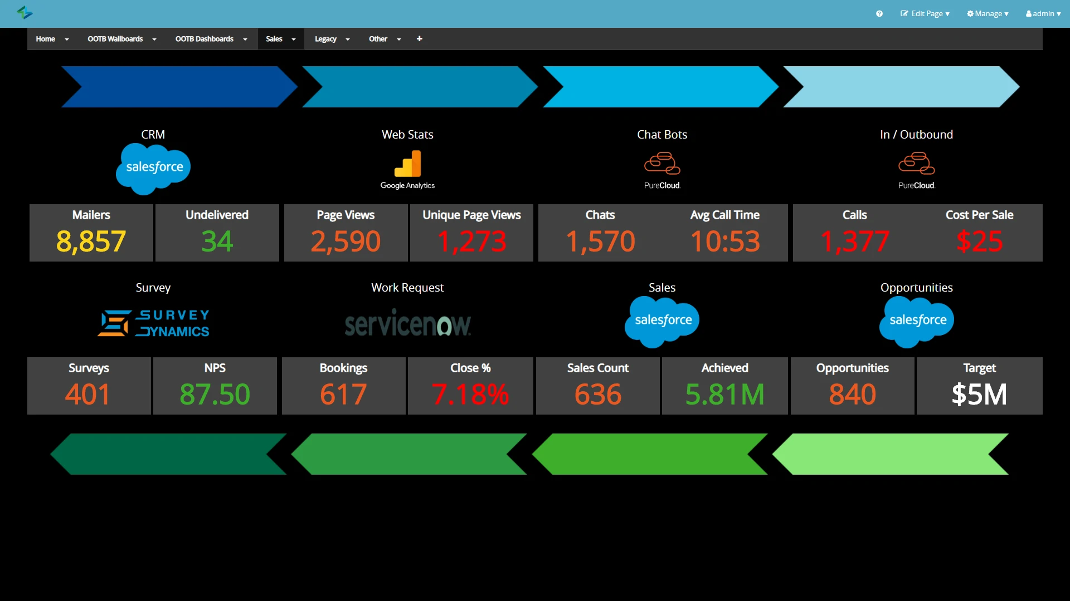Click the ServiceNow logo

click(407, 323)
